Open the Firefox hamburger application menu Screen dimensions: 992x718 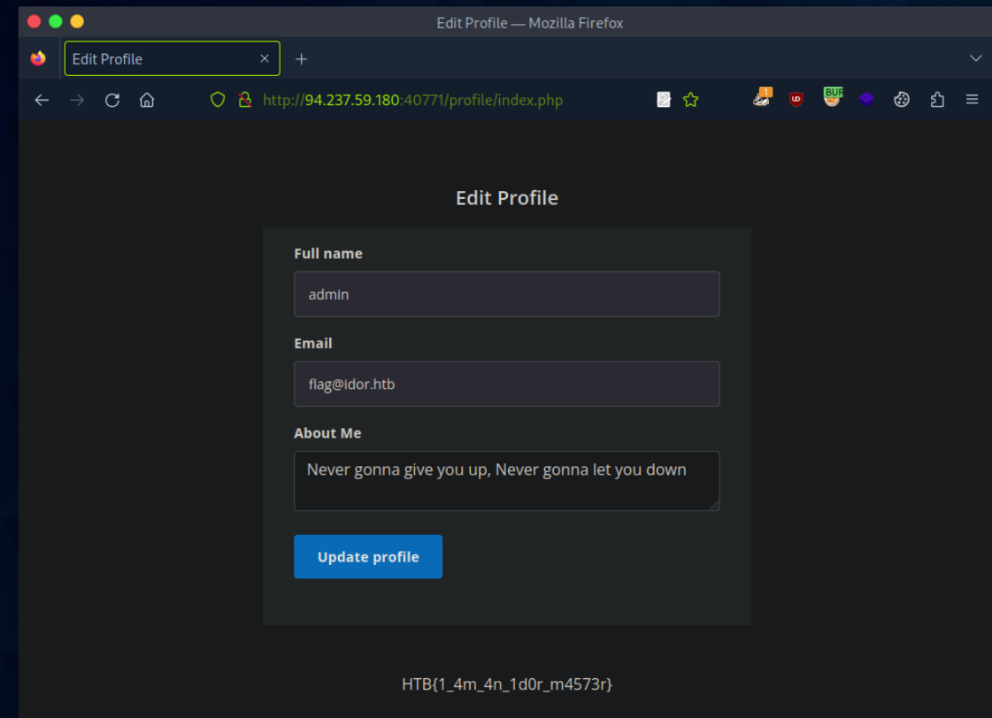coord(972,100)
